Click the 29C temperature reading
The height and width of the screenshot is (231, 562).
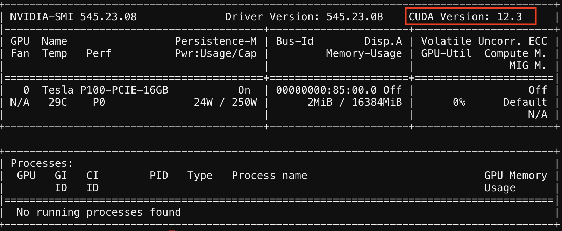point(58,102)
